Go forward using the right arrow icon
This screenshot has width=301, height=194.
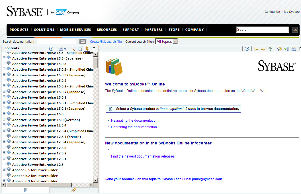[x=263, y=49]
